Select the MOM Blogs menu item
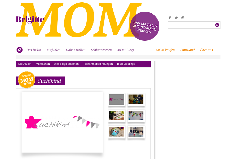This screenshot has height=159, width=227. point(126,50)
